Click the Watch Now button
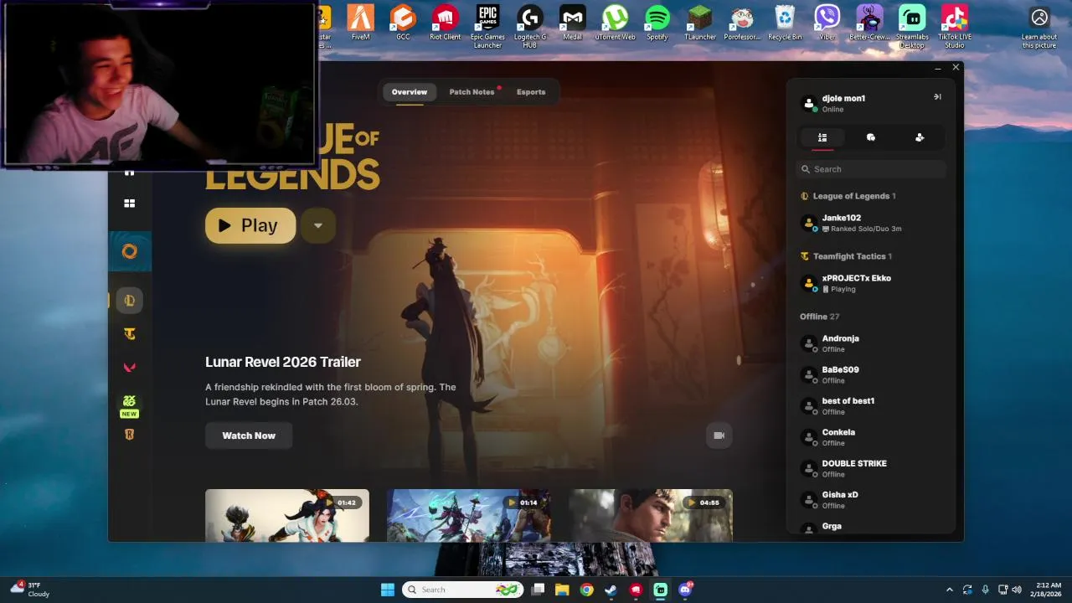 coord(249,435)
